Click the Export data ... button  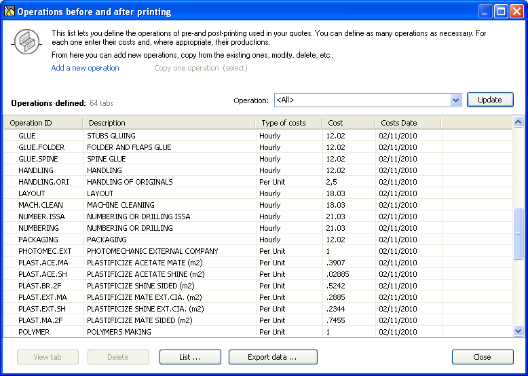pyautogui.click(x=273, y=357)
